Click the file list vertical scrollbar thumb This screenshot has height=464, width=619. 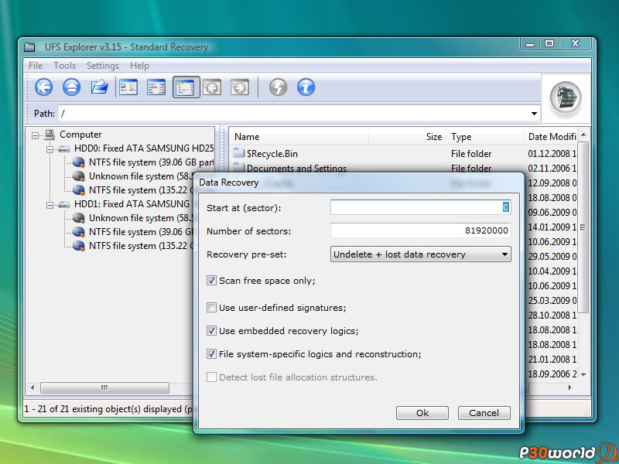pyautogui.click(x=583, y=227)
